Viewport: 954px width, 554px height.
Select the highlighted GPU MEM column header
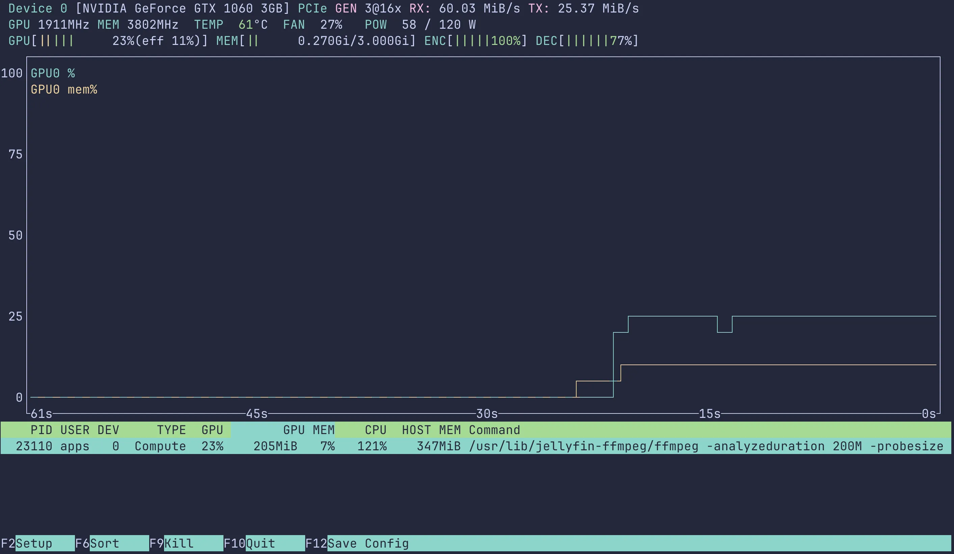click(283, 430)
